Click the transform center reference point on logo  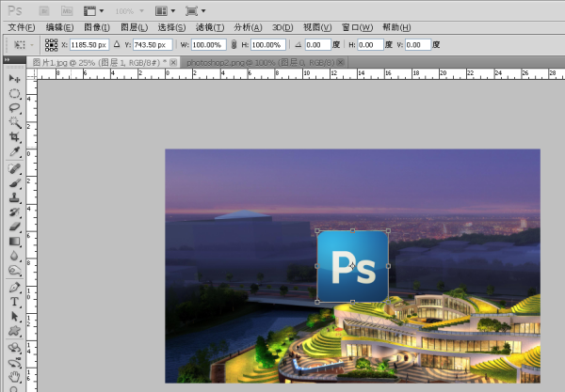(x=352, y=266)
